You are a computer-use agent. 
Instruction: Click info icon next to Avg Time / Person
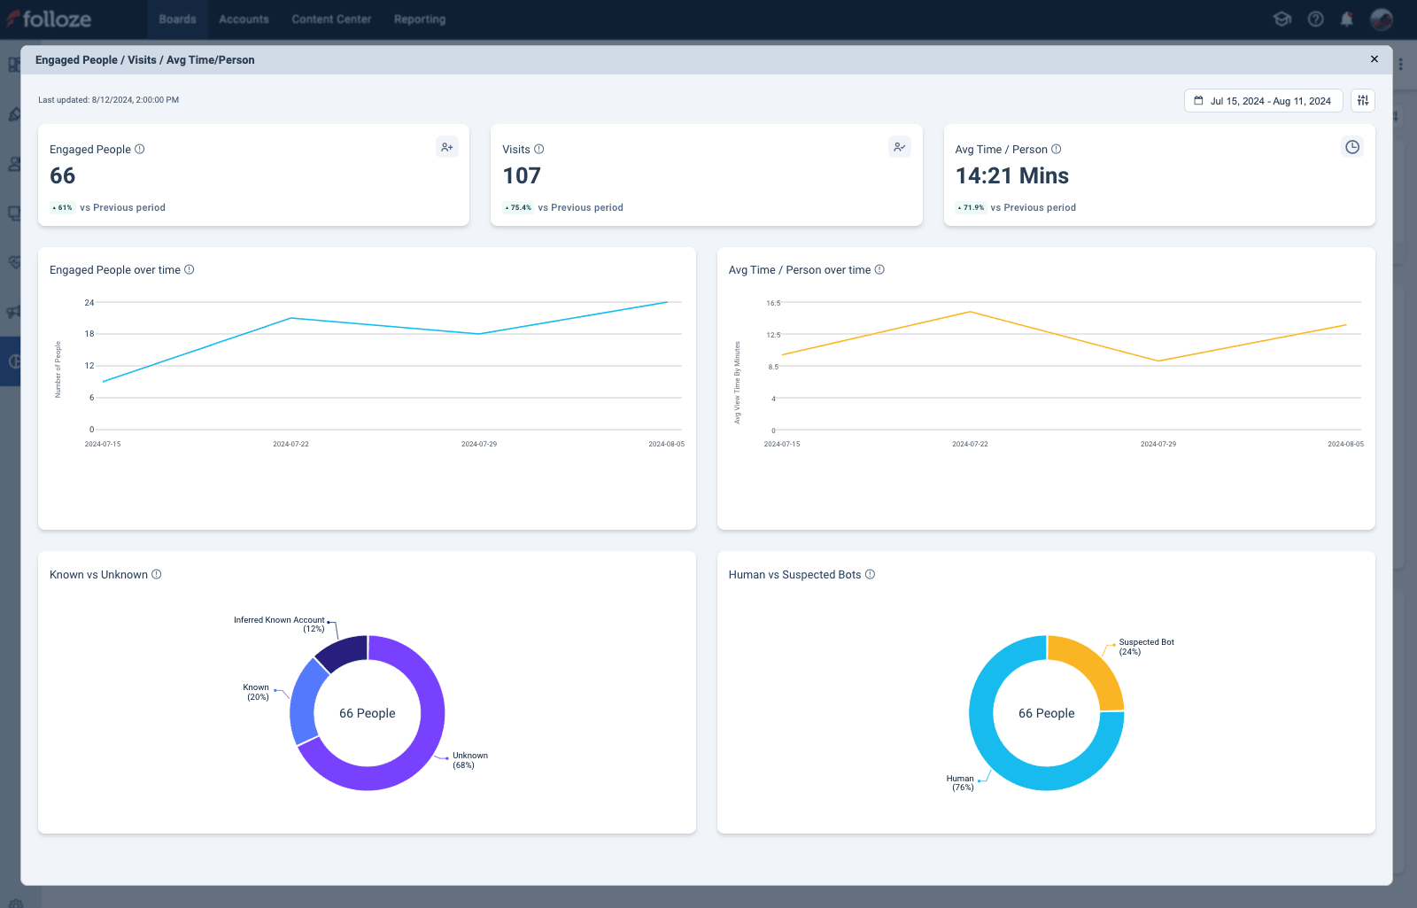(x=1057, y=150)
